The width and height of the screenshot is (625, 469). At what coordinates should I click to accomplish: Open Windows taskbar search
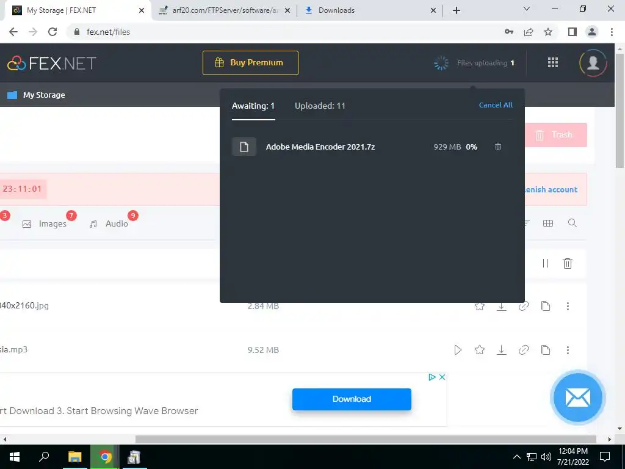(x=44, y=457)
